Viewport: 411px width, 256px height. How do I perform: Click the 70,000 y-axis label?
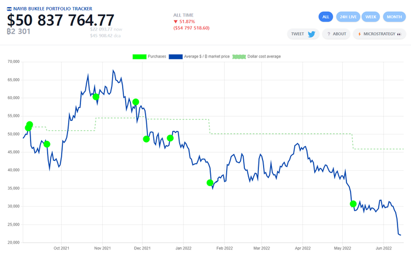14,62
